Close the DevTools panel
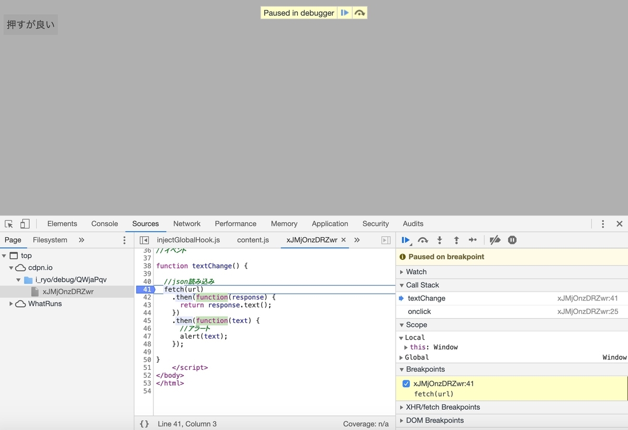This screenshot has height=430, width=628. click(620, 224)
